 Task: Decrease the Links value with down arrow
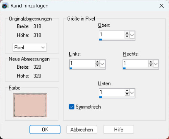coord(97,65)
